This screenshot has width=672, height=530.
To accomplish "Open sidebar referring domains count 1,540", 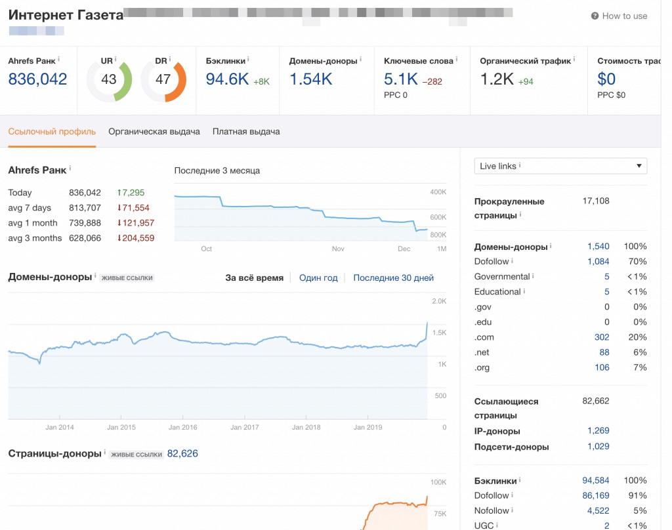I will pyautogui.click(x=598, y=247).
